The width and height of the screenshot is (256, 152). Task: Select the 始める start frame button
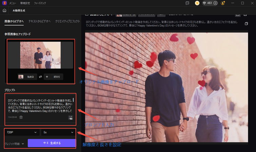pyautogui.click(x=27, y=77)
